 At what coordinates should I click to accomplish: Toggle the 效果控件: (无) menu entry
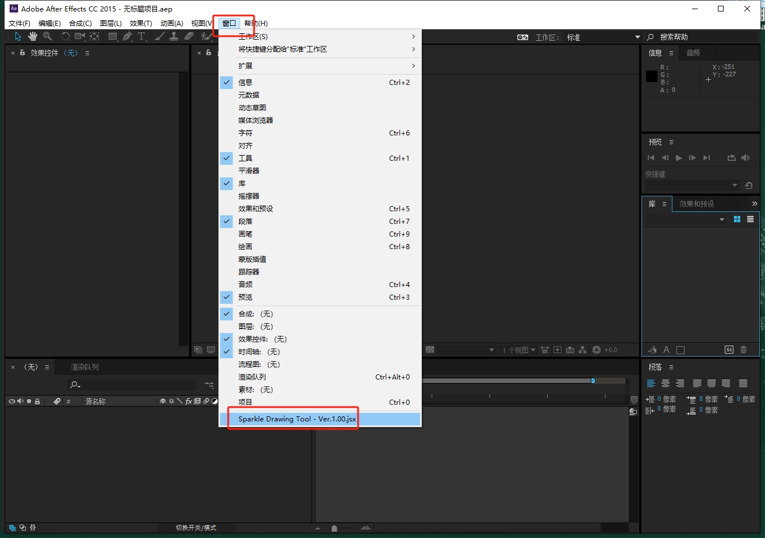click(x=320, y=339)
